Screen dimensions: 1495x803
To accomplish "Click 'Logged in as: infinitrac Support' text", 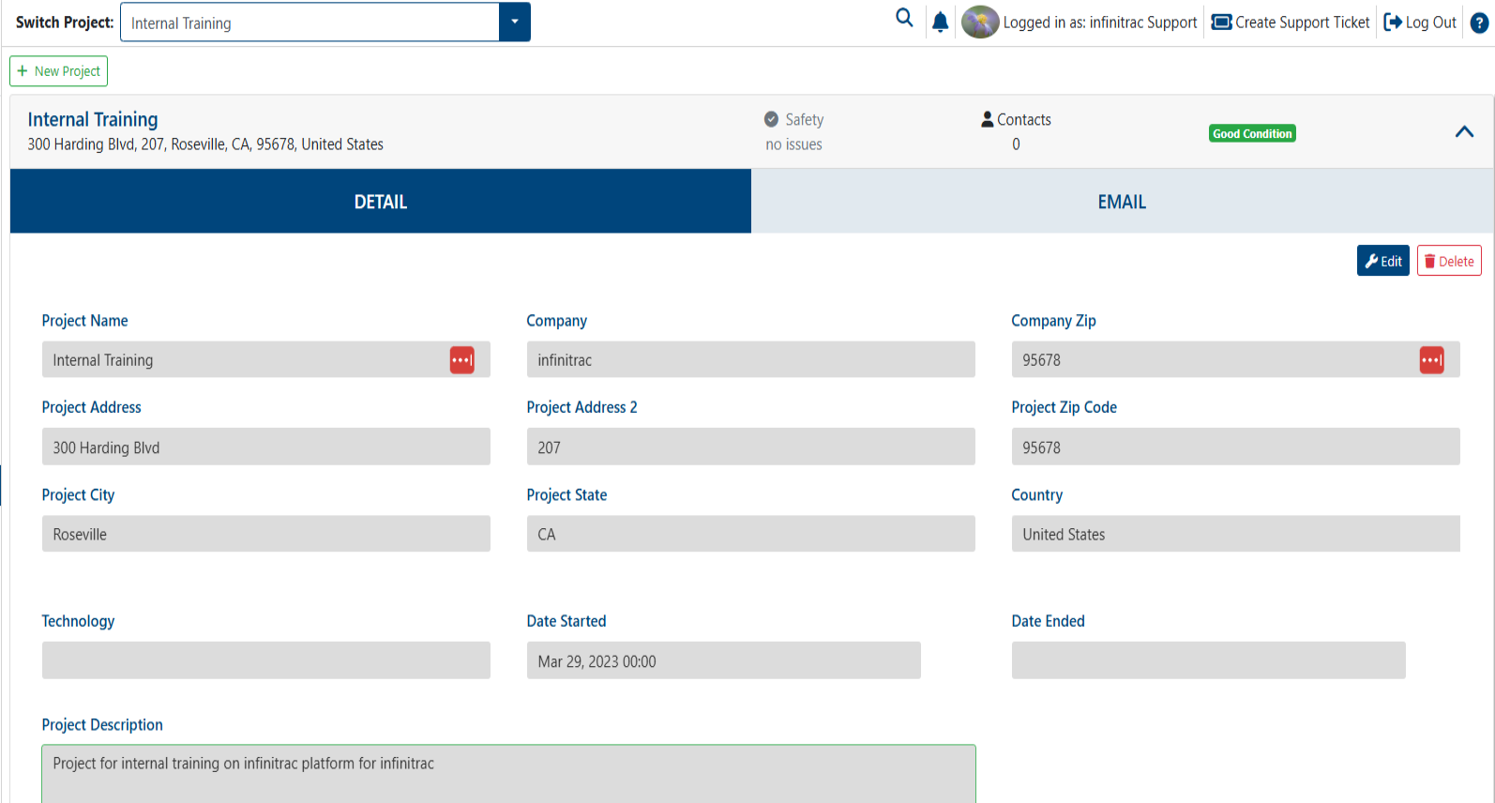I will point(1100,23).
